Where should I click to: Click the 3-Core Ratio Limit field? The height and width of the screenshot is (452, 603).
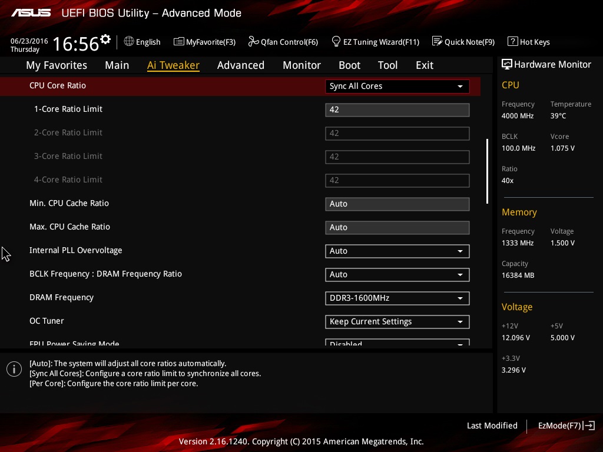click(397, 157)
